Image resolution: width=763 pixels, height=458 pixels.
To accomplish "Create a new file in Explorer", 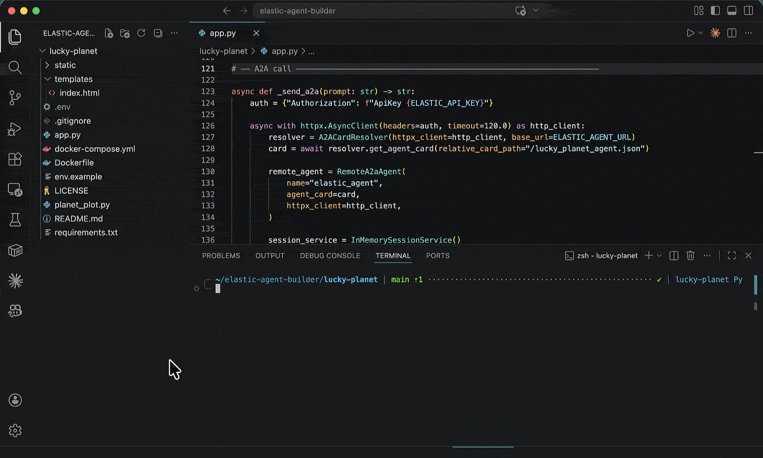I will point(109,33).
